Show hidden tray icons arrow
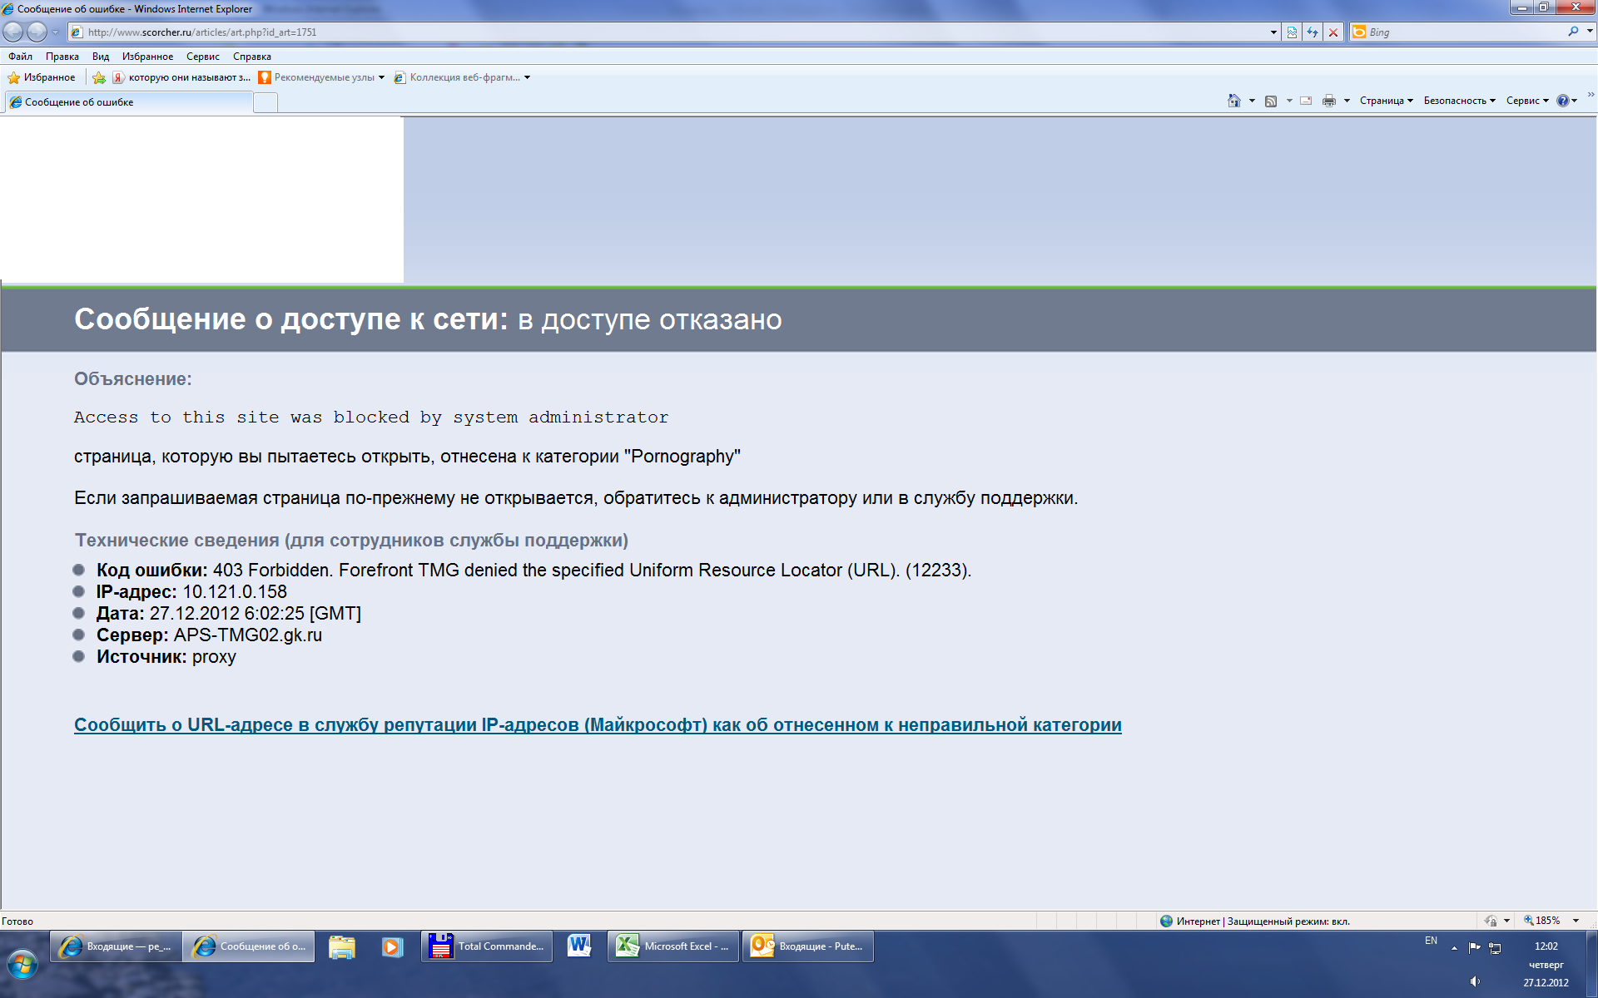1598x998 pixels. (1454, 948)
